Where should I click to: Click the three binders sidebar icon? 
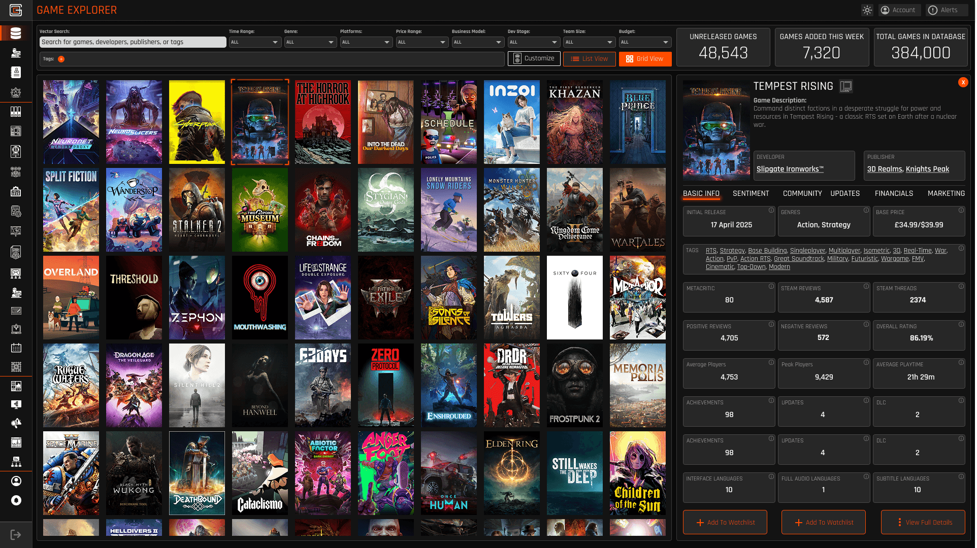(x=16, y=112)
